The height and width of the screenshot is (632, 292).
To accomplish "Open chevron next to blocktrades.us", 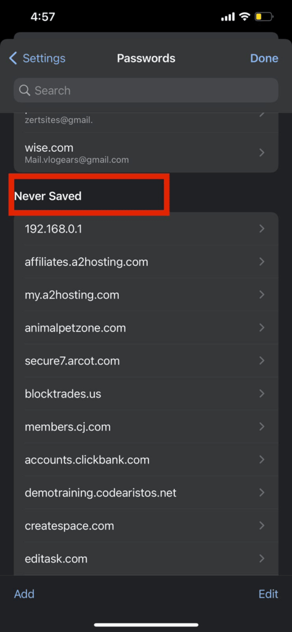I will click(262, 393).
